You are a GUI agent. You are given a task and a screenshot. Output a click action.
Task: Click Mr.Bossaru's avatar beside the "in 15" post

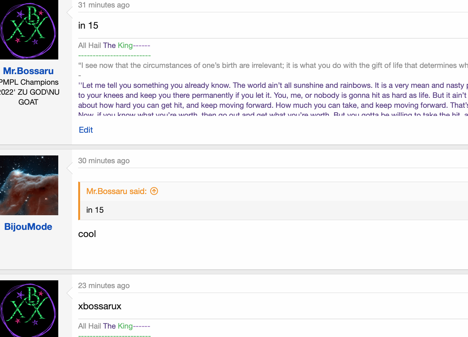click(29, 30)
